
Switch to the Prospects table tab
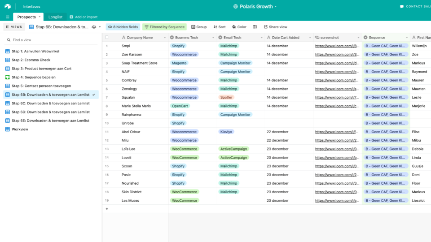pyautogui.click(x=26, y=17)
